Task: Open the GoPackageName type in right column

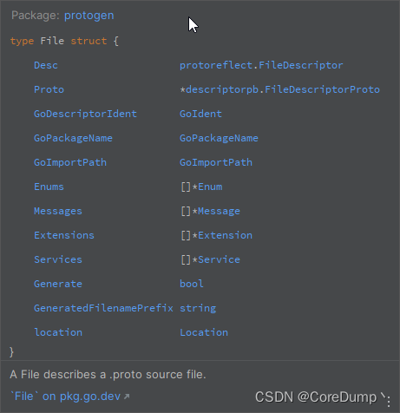Action: tap(219, 138)
